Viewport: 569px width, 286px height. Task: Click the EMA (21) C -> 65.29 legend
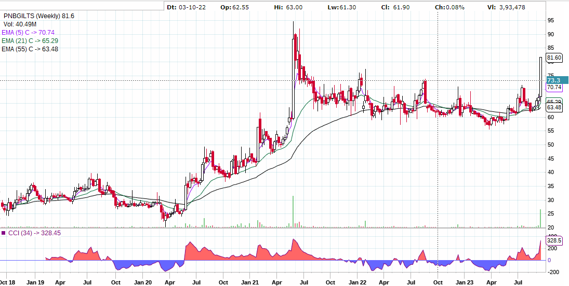pos(30,41)
